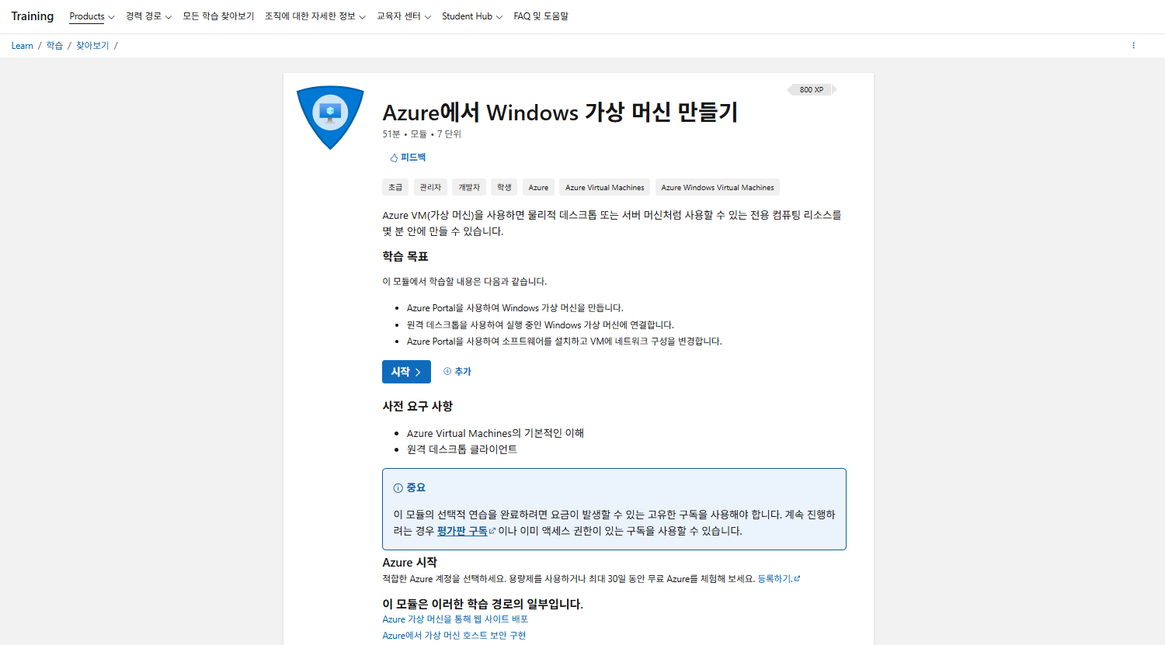Click the module shield badge icon

click(x=330, y=117)
